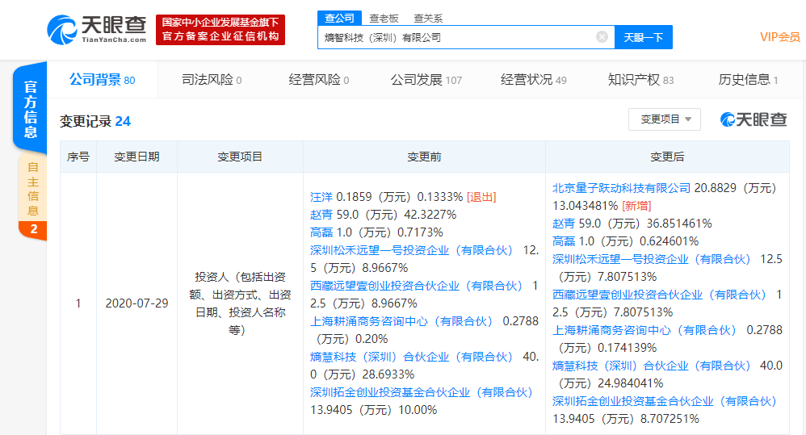Click 高磊 link in 变更前 column

[x=321, y=232]
